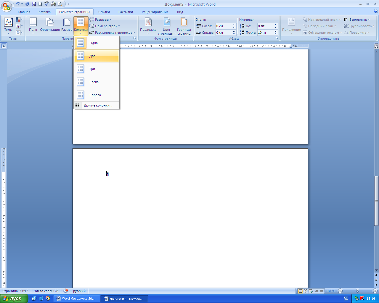Viewport: 379px width, 303px height.
Task: Switch to the Вид tab
Action: point(180,12)
